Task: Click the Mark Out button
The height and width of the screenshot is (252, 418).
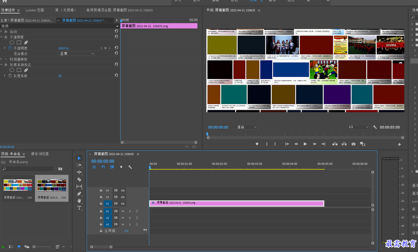Action: click(275, 144)
